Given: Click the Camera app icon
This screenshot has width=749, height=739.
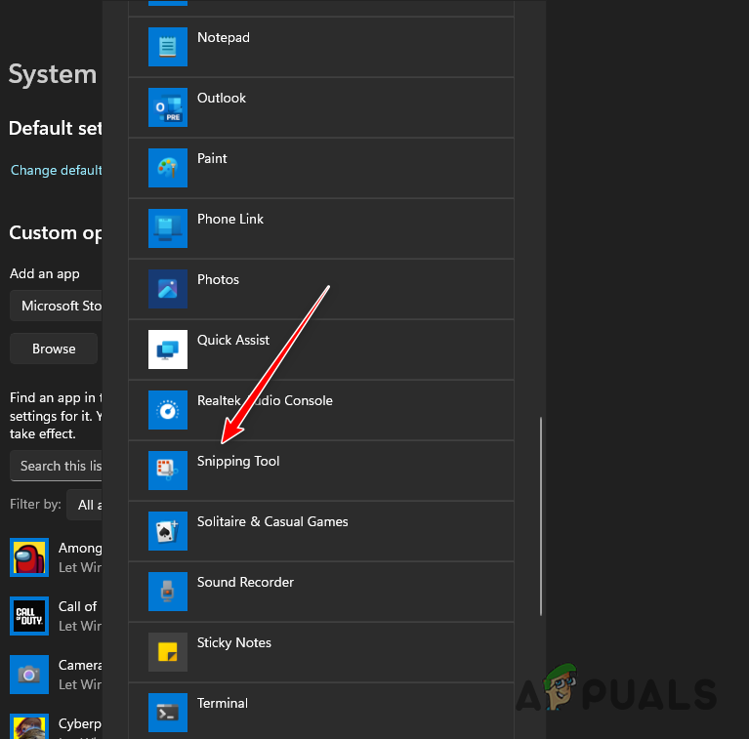Looking at the screenshot, I should 29,675.
